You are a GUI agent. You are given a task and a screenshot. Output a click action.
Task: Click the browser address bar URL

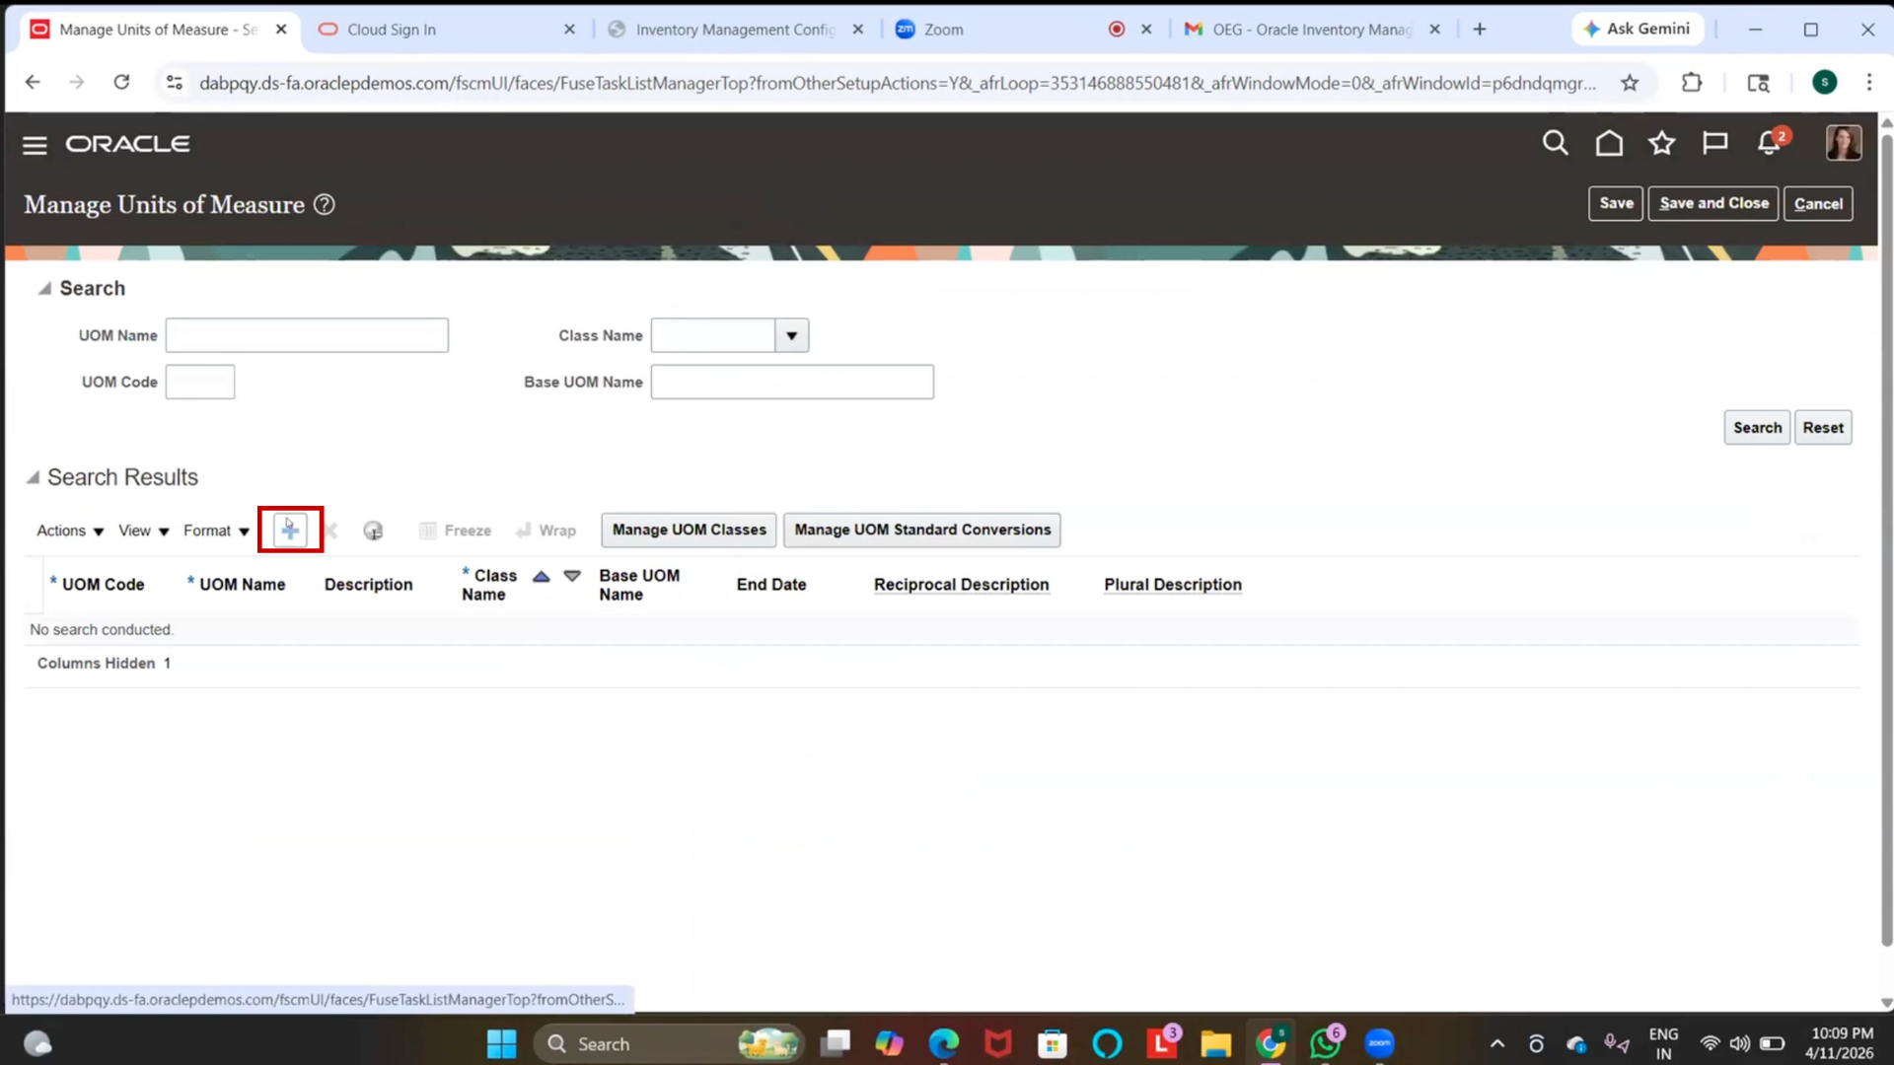(898, 83)
